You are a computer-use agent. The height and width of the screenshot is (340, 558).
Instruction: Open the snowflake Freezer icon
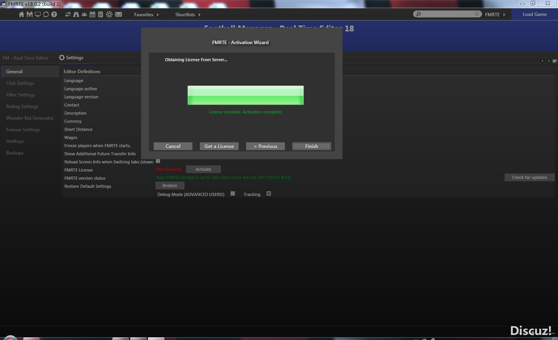109,14
